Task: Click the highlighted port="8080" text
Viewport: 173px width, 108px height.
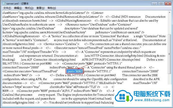Action: (75, 71)
